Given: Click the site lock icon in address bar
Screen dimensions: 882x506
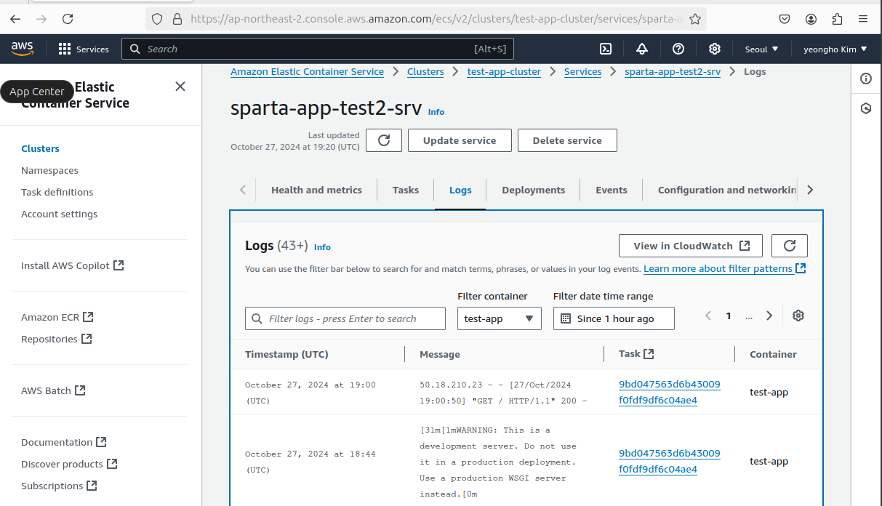Looking at the screenshot, I should click(177, 19).
